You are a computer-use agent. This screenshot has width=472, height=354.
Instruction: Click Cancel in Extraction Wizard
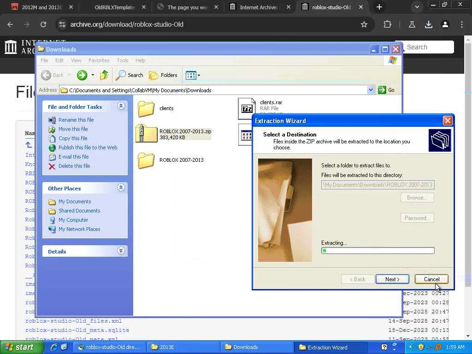click(x=431, y=279)
